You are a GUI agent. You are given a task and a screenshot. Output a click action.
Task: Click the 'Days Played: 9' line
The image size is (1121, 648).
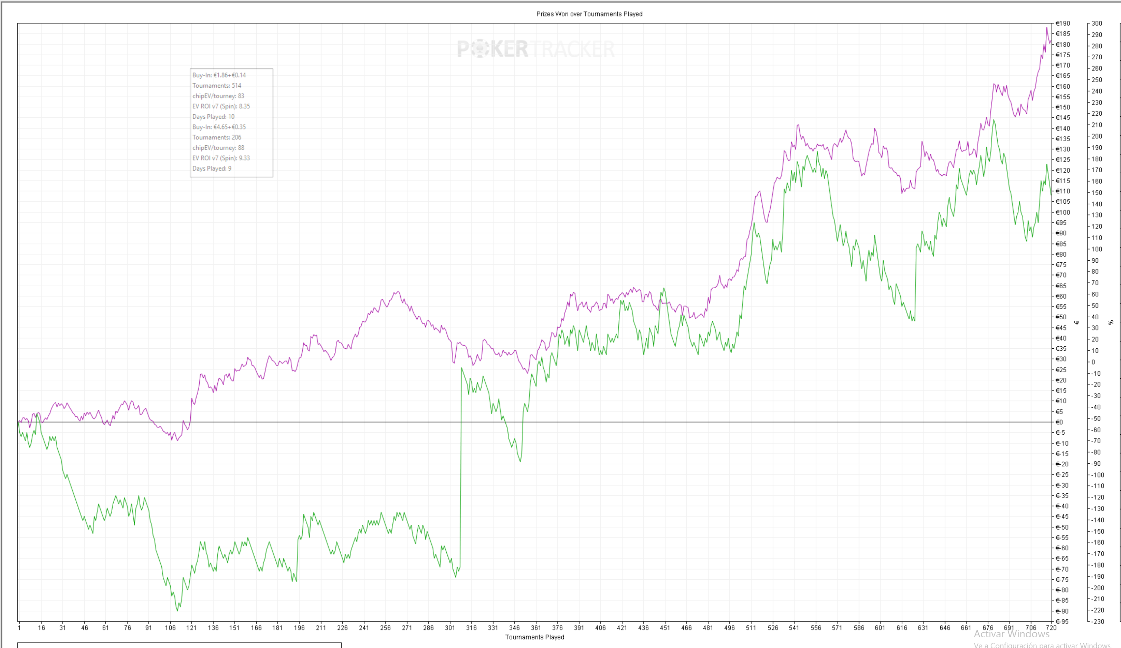[x=212, y=168]
